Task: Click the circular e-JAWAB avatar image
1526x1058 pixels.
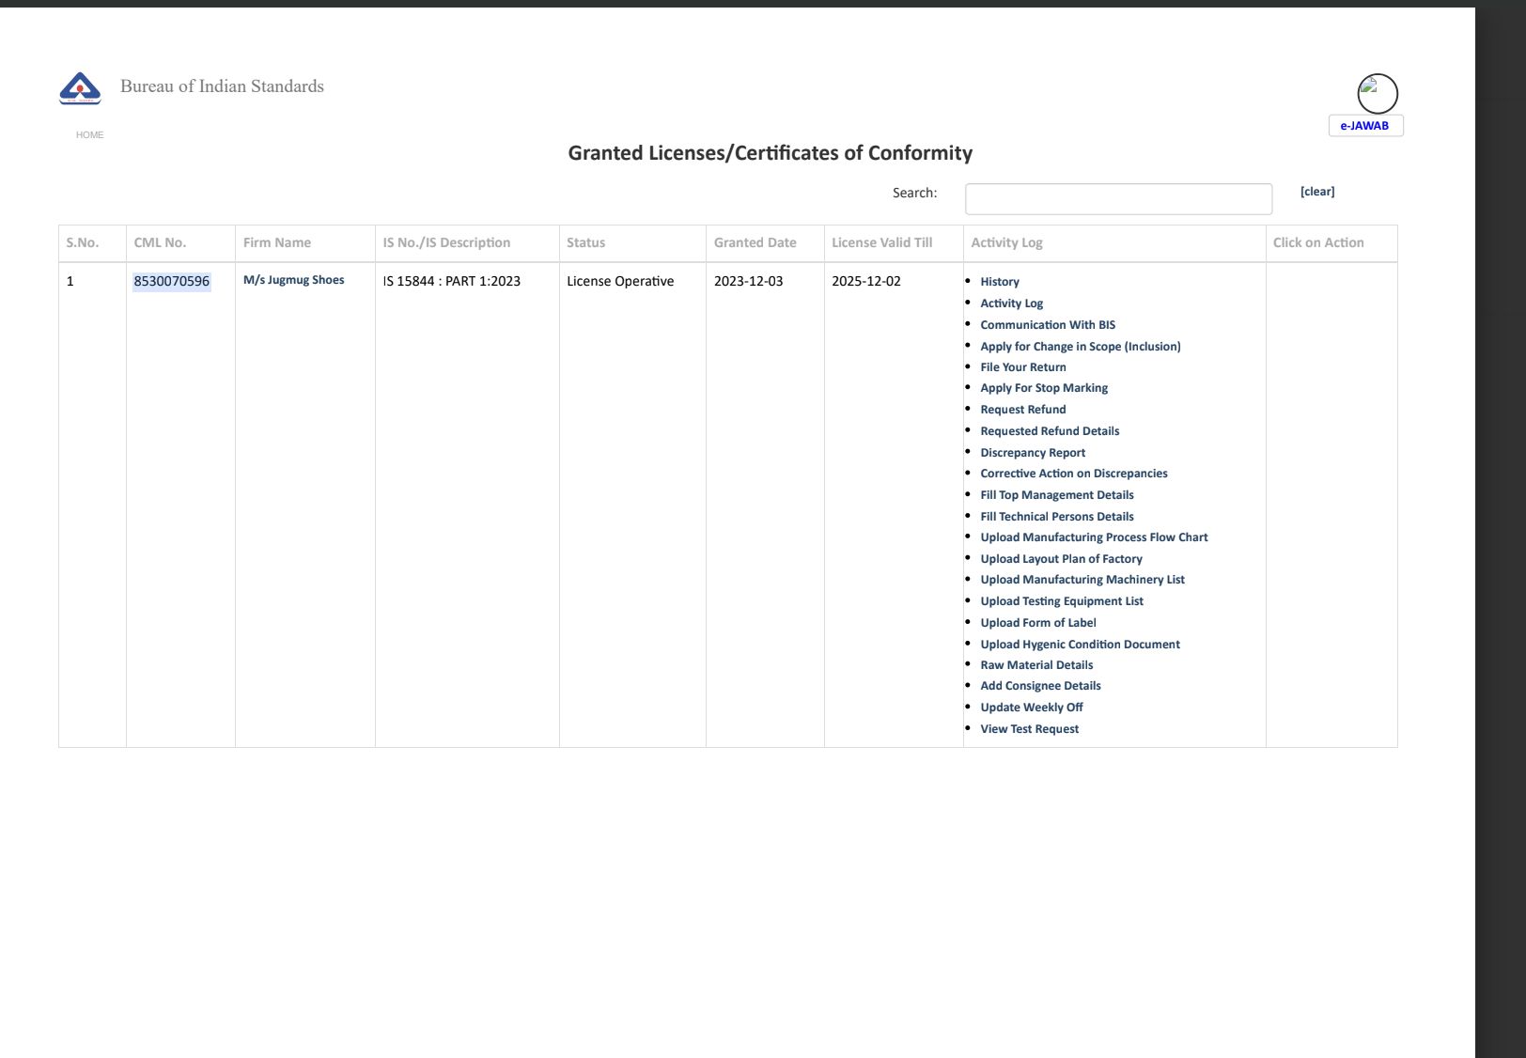Action: point(1378,94)
